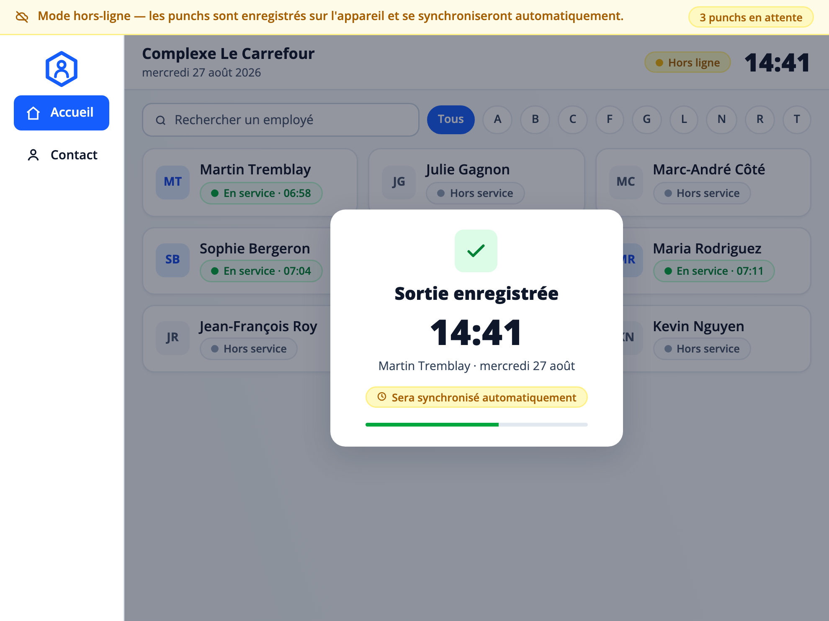Click the JG avatar of Julie Gagnon
Screen dimensions: 829x621
tap(399, 182)
